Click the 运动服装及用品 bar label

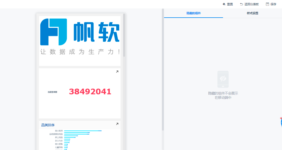click(56, 134)
